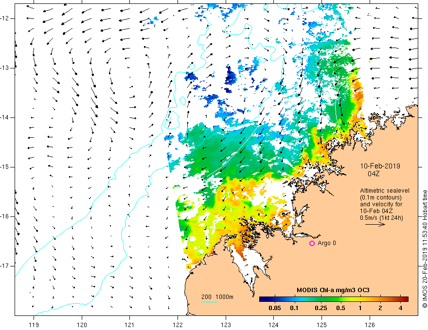Image resolution: width=428 pixels, height=330 pixels.
Task: Click the latitude axis label -15
Action: click(x=5, y=167)
